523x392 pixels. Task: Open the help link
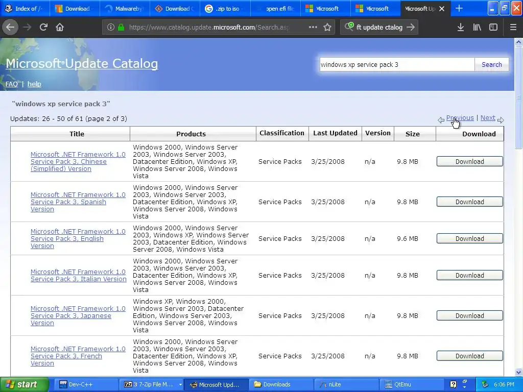[34, 84]
